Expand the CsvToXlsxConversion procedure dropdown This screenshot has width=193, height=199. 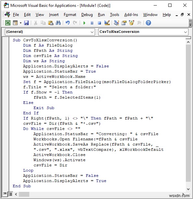click(x=186, y=32)
